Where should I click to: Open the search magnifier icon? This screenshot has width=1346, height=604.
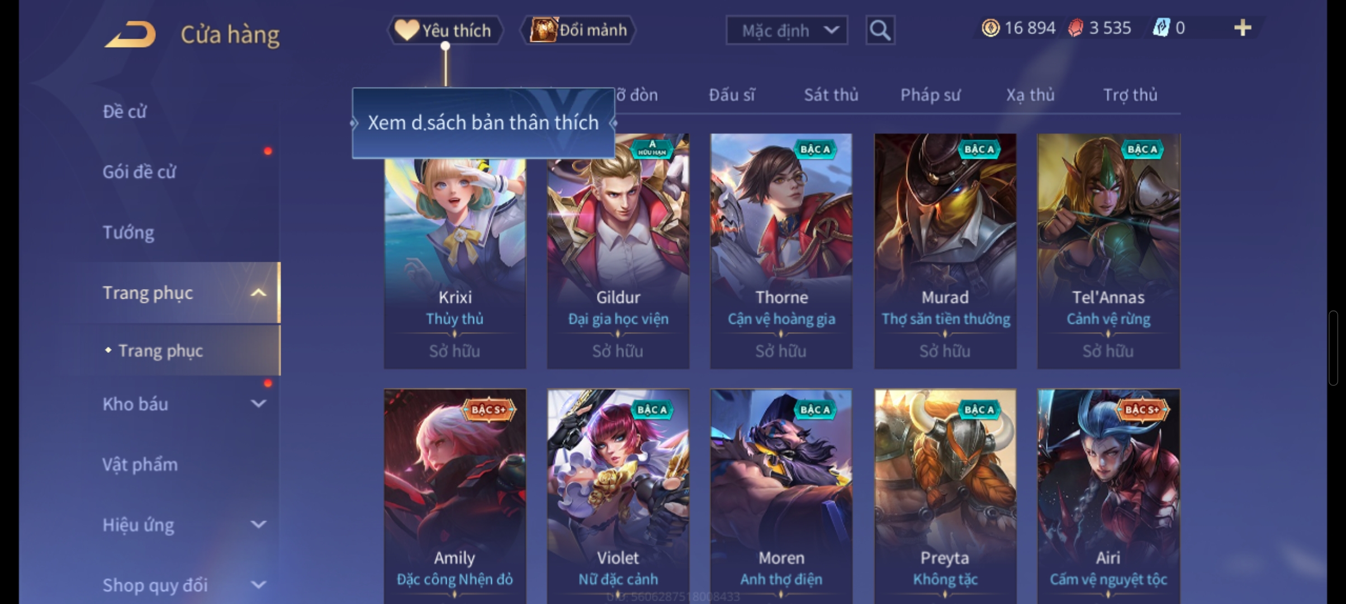pos(880,30)
